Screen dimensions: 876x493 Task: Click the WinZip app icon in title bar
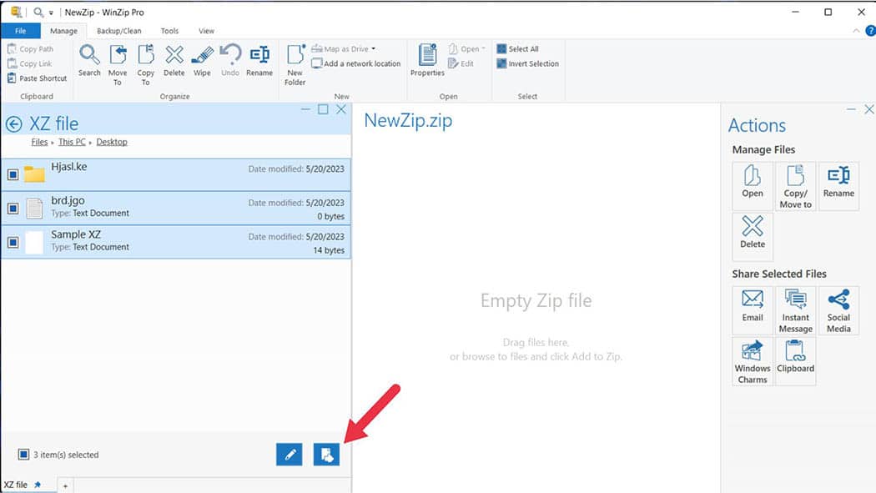coord(16,12)
